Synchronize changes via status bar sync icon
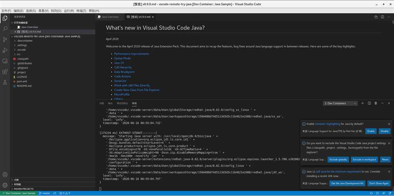The image size is (394, 196). point(55,193)
